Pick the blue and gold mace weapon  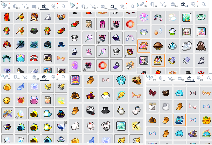[121, 95]
